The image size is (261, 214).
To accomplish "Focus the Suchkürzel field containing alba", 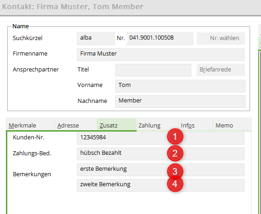I will [x=96, y=39].
